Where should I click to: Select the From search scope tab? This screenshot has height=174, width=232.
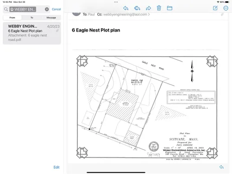pyautogui.click(x=13, y=18)
